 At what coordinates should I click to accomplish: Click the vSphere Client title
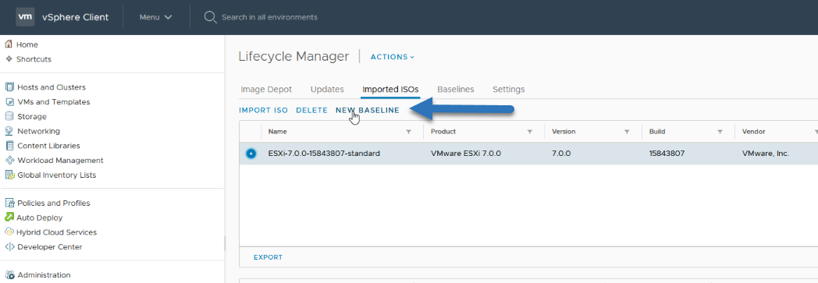[x=75, y=16]
